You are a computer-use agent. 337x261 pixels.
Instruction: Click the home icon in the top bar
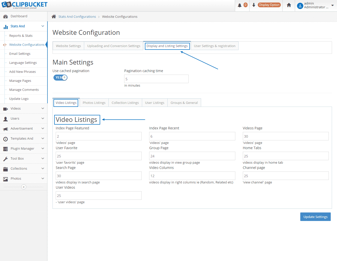(289, 5)
